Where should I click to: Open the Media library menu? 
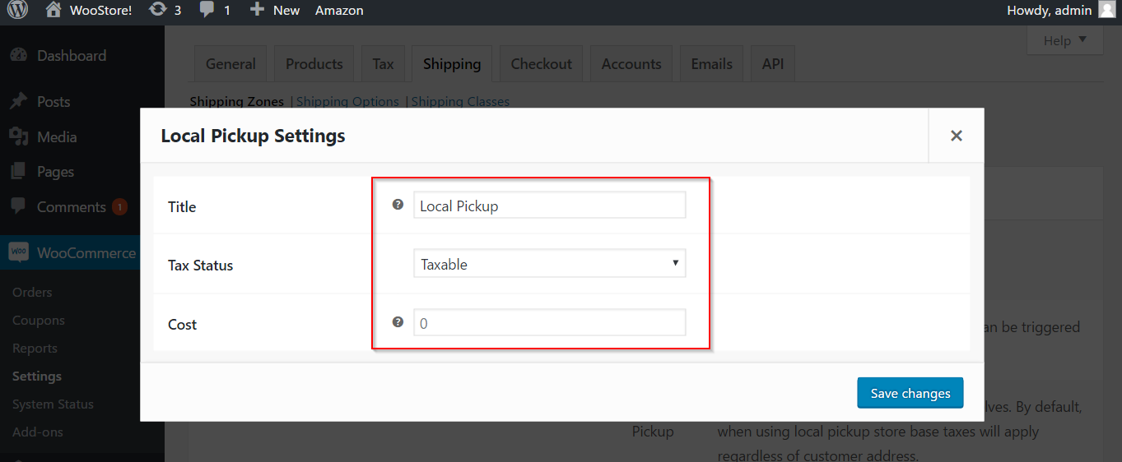[x=57, y=137]
